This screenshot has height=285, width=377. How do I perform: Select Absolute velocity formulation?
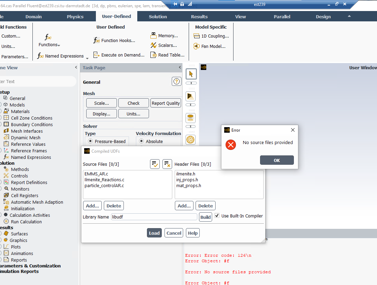click(x=141, y=141)
